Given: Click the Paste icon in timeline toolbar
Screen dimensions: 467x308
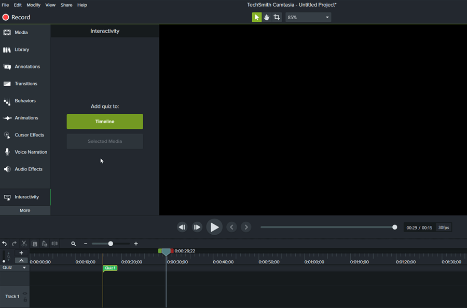Looking at the screenshot, I should (x=45, y=244).
